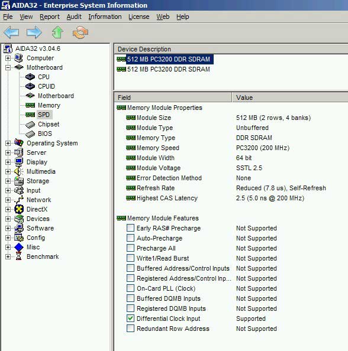Expand the Benchmark tree node
348x351 pixels.
point(8,256)
